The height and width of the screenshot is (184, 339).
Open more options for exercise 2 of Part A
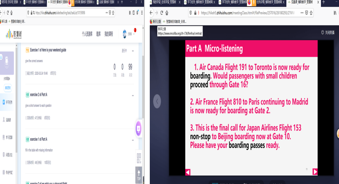133,95
